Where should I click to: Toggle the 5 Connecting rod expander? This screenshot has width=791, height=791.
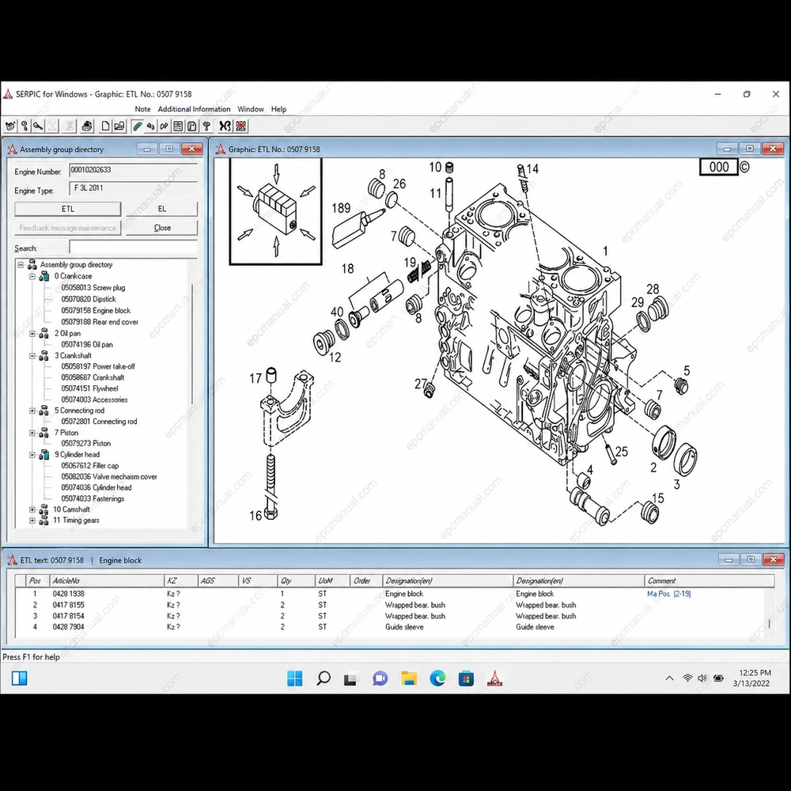[x=32, y=411]
